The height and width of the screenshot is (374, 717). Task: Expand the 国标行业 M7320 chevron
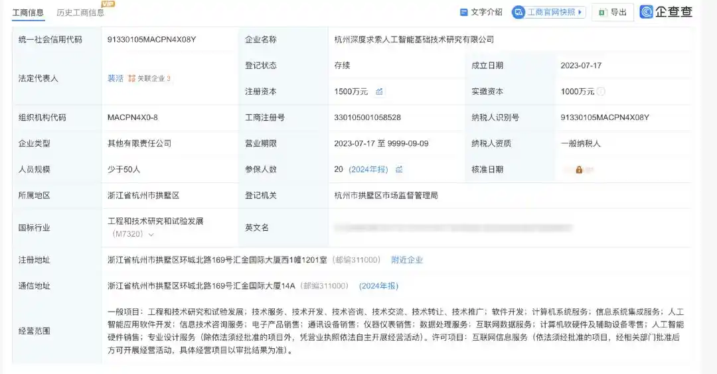pyautogui.click(x=151, y=235)
